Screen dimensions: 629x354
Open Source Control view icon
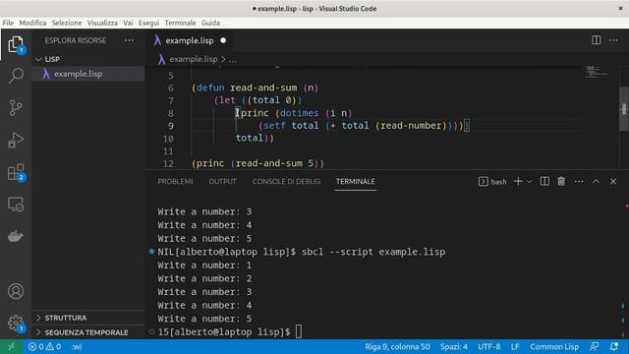coord(16,107)
